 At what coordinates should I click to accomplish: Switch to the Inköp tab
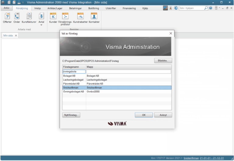pos(37,8)
